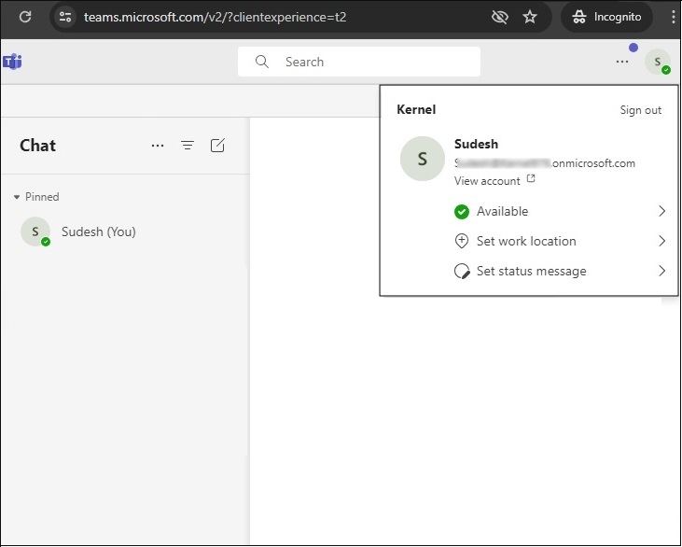Click into the Teams Search box
Image resolution: width=682 pixels, height=547 pixels.
[x=359, y=62]
